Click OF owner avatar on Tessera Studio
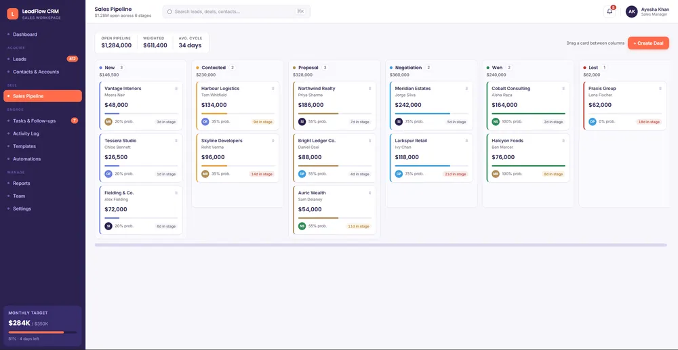Screen dimensions: 678x350 pyautogui.click(x=108, y=174)
